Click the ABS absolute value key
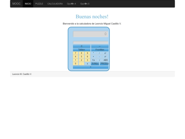Image resolution: width=185 pixels, height=139 pixels. [x=106, y=60]
